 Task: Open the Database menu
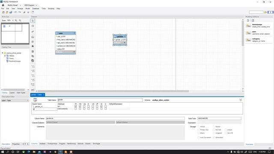point(36,9)
